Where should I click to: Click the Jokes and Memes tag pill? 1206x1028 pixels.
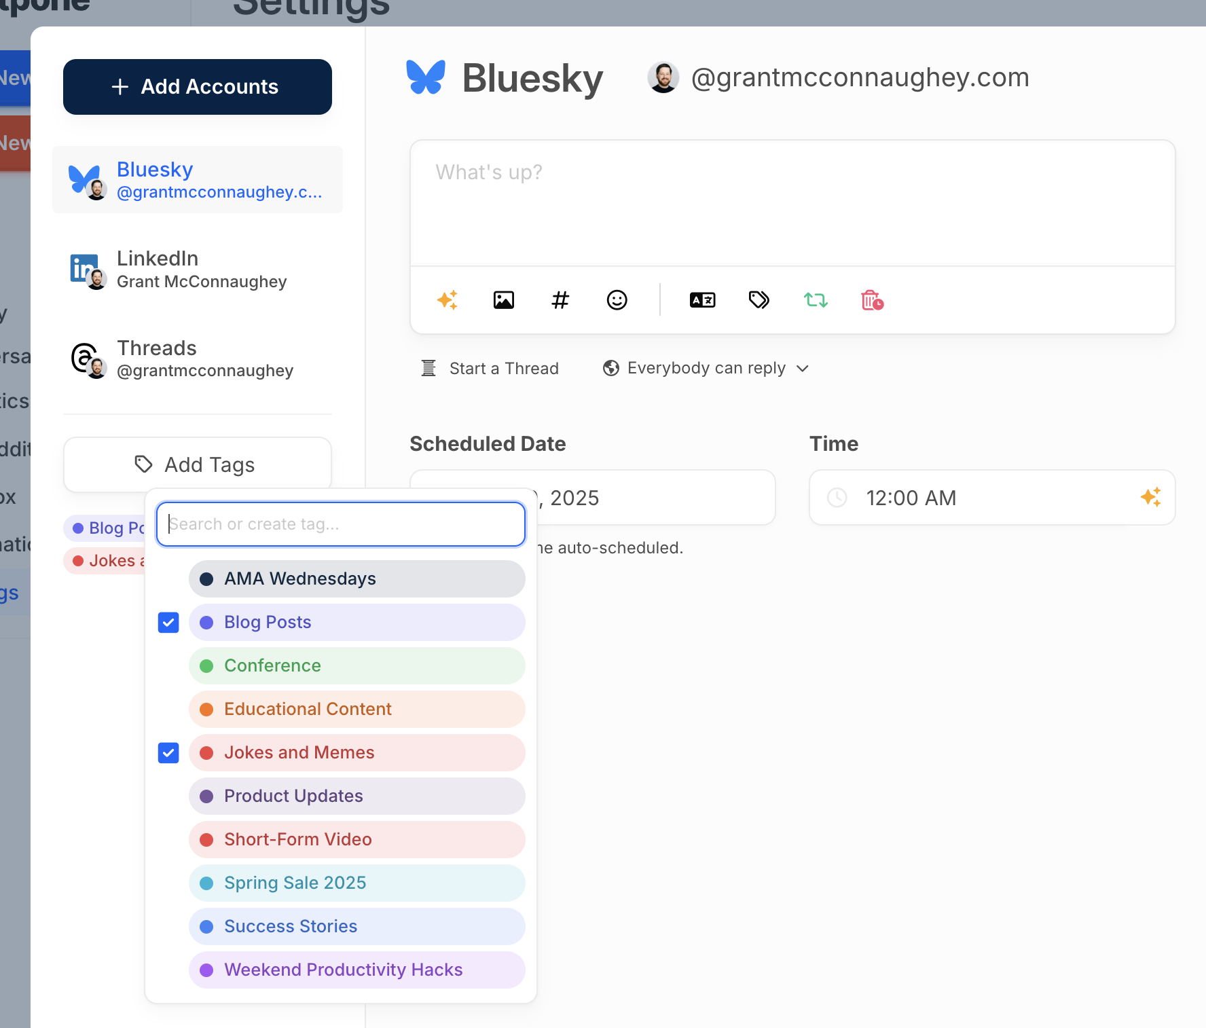click(x=357, y=752)
